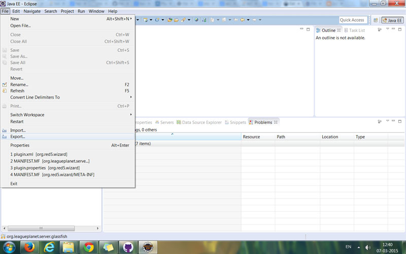The image size is (406, 254).
Task: Choose Exit from File menu
Action: [67, 183]
